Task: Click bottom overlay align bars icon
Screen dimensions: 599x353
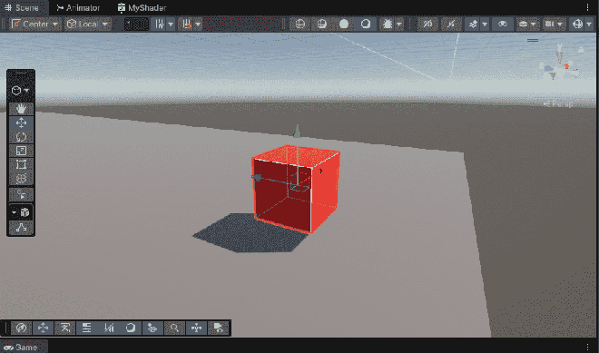Action: 87,328
